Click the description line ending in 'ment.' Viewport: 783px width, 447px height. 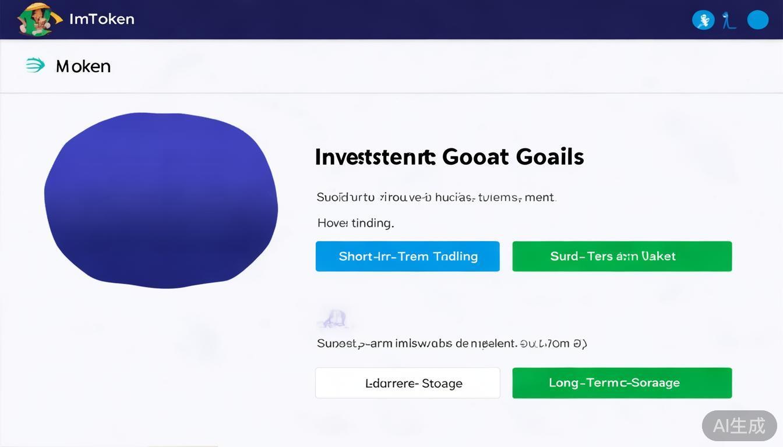[436, 197]
